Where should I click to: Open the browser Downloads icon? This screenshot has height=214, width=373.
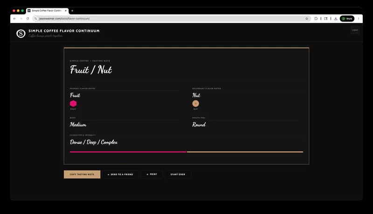[x=336, y=19]
